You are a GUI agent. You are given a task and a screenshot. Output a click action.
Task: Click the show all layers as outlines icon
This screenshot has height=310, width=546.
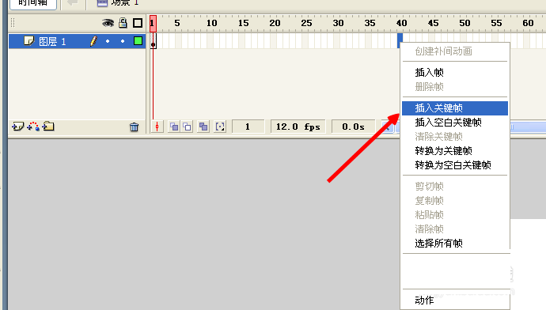138,23
